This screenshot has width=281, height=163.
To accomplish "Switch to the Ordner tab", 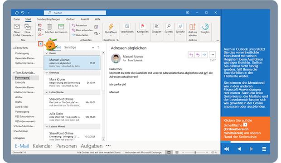I will tap(70, 19).
